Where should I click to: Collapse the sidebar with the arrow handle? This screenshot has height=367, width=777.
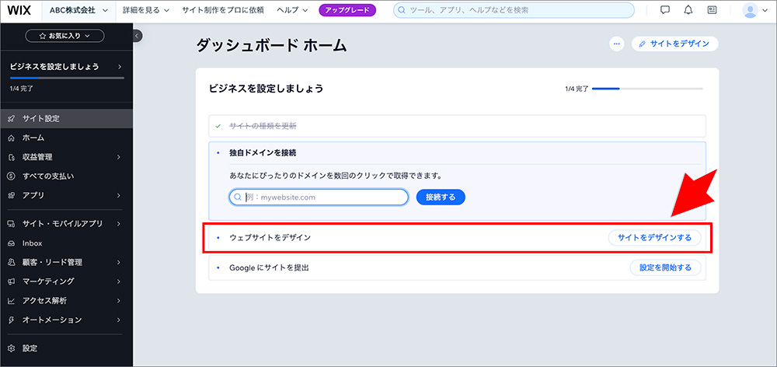tap(138, 35)
